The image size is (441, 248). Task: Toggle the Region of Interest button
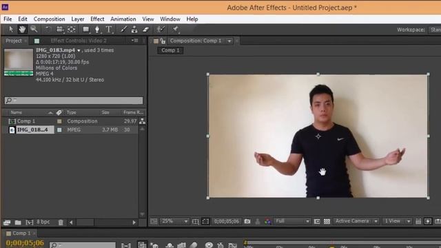[317, 222]
